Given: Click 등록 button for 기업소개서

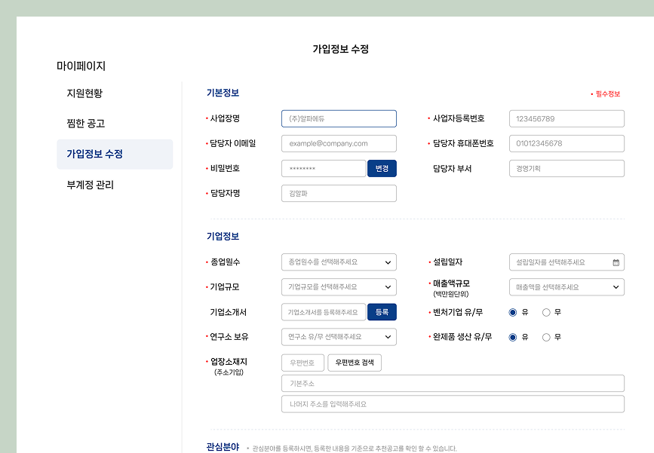Looking at the screenshot, I should tap(382, 312).
